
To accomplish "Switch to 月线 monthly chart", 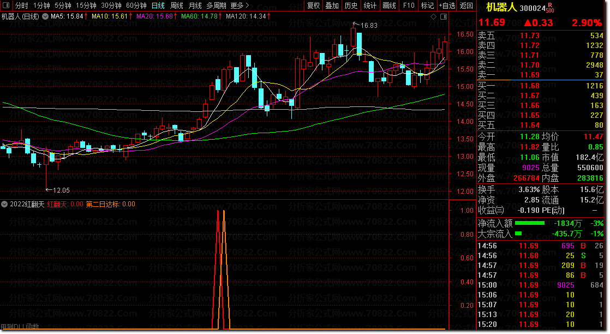I will click(x=195, y=5).
